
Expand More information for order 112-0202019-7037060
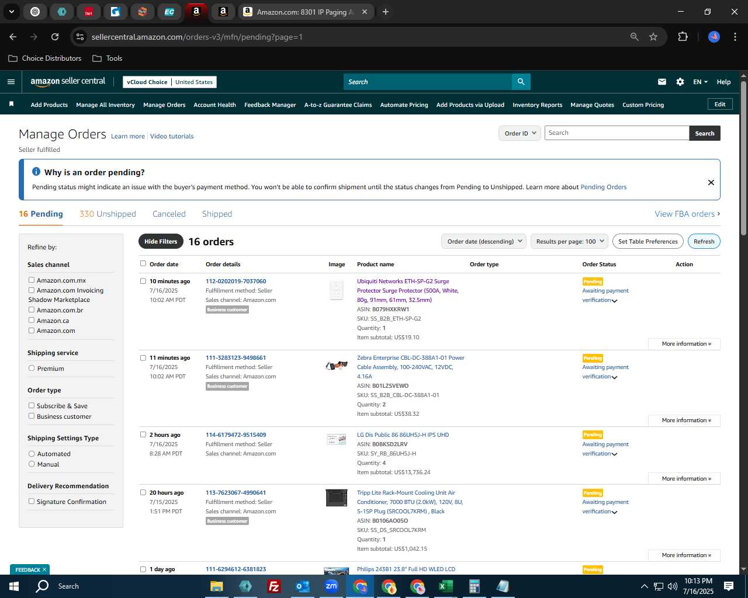pyautogui.click(x=684, y=344)
